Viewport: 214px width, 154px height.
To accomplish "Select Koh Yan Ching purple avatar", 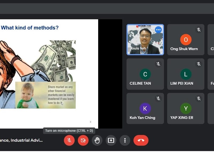I will click(x=145, y=108).
